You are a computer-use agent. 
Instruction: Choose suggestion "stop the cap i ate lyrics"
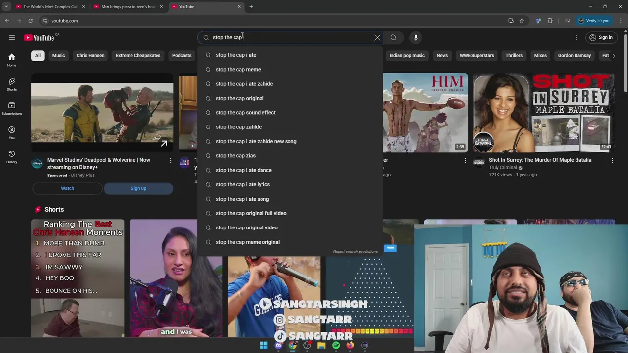(x=290, y=184)
